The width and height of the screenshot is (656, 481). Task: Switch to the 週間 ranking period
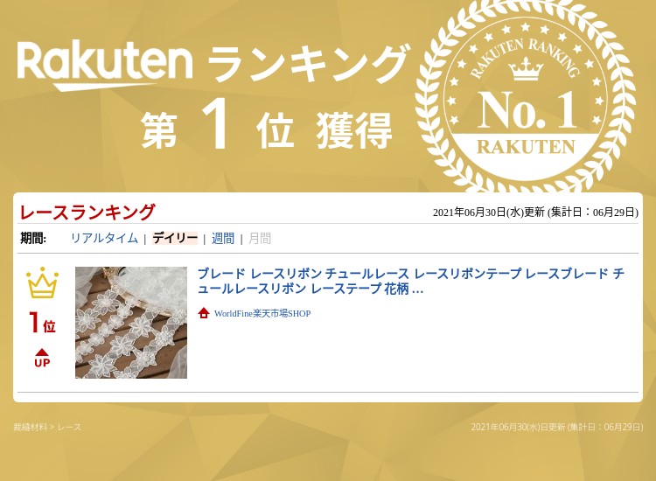pyautogui.click(x=222, y=238)
